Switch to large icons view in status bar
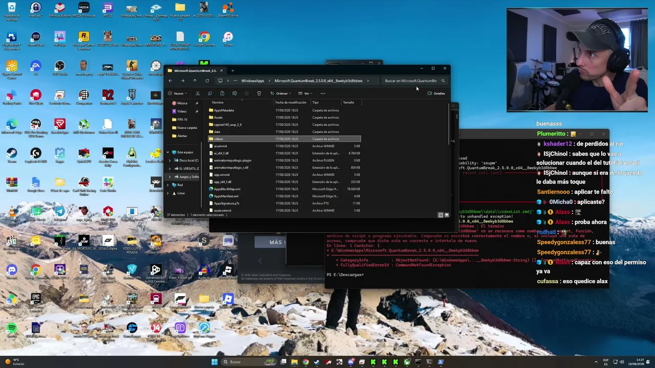Screen dimensions: 655x368 [446, 215]
